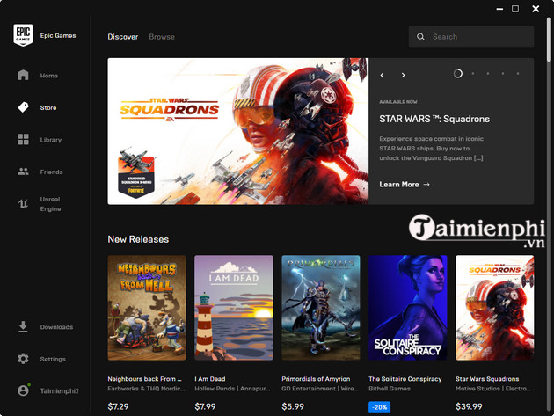Screen dimensions: 554x416
Task: Go to previous banner slide arrow
Action: pos(382,75)
